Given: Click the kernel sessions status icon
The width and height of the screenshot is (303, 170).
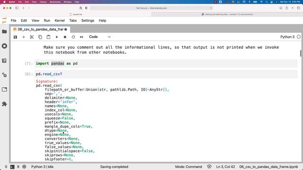Looking at the screenshot, I should point(24,167).
